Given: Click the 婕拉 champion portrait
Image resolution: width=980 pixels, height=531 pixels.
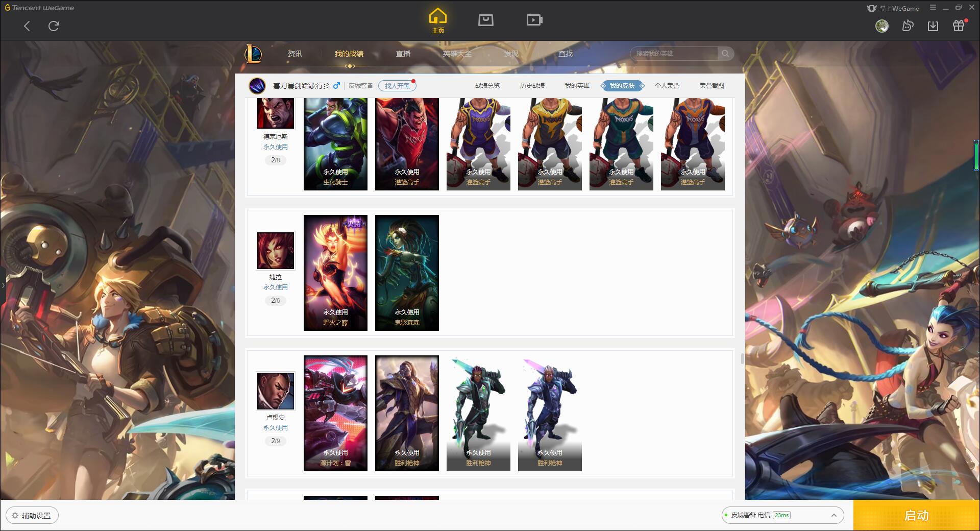Looking at the screenshot, I should coord(275,251).
